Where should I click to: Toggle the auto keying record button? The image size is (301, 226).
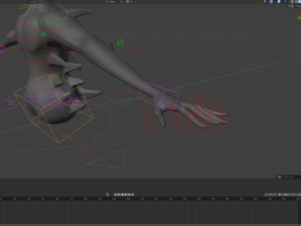coord(107,195)
